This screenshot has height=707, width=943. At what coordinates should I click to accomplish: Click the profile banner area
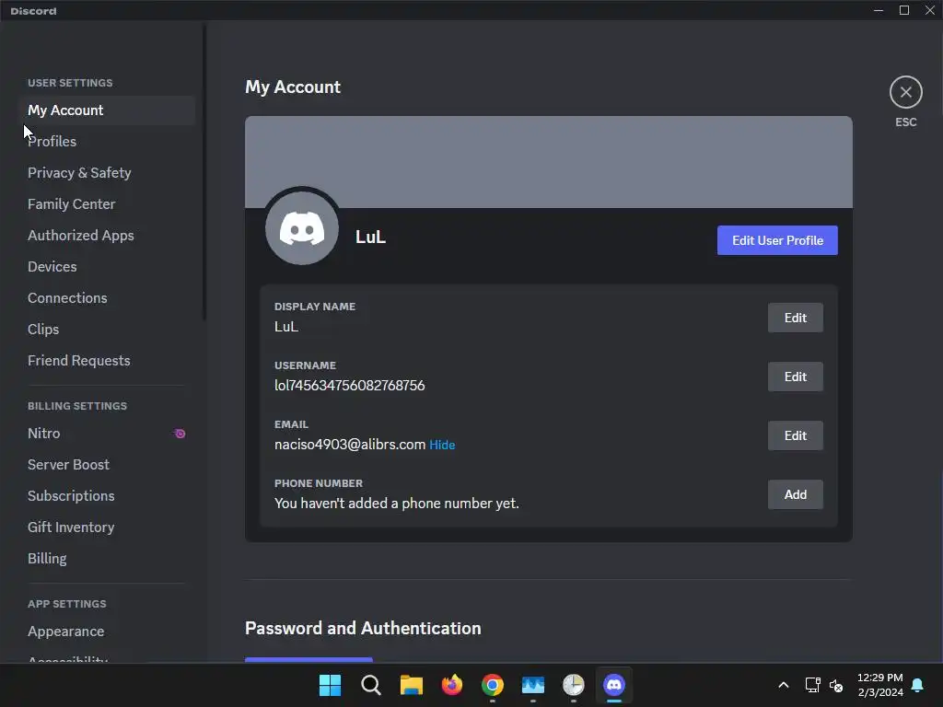point(549,162)
